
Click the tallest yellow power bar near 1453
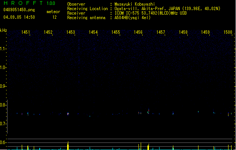pyautogui.click(x=68, y=145)
